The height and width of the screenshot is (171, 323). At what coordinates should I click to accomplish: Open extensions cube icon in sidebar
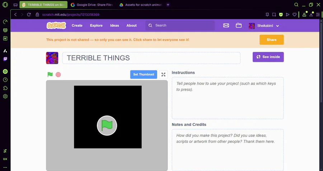point(5,88)
